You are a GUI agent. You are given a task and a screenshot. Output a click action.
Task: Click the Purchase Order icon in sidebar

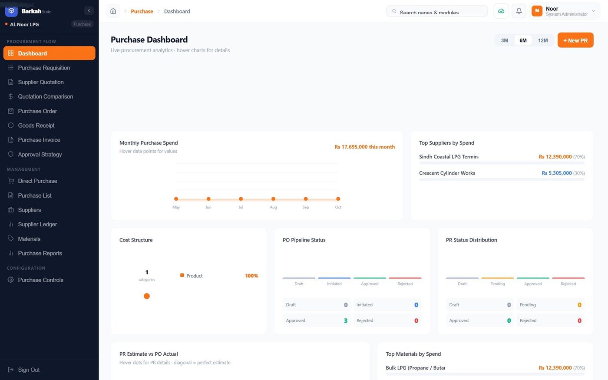[11, 111]
